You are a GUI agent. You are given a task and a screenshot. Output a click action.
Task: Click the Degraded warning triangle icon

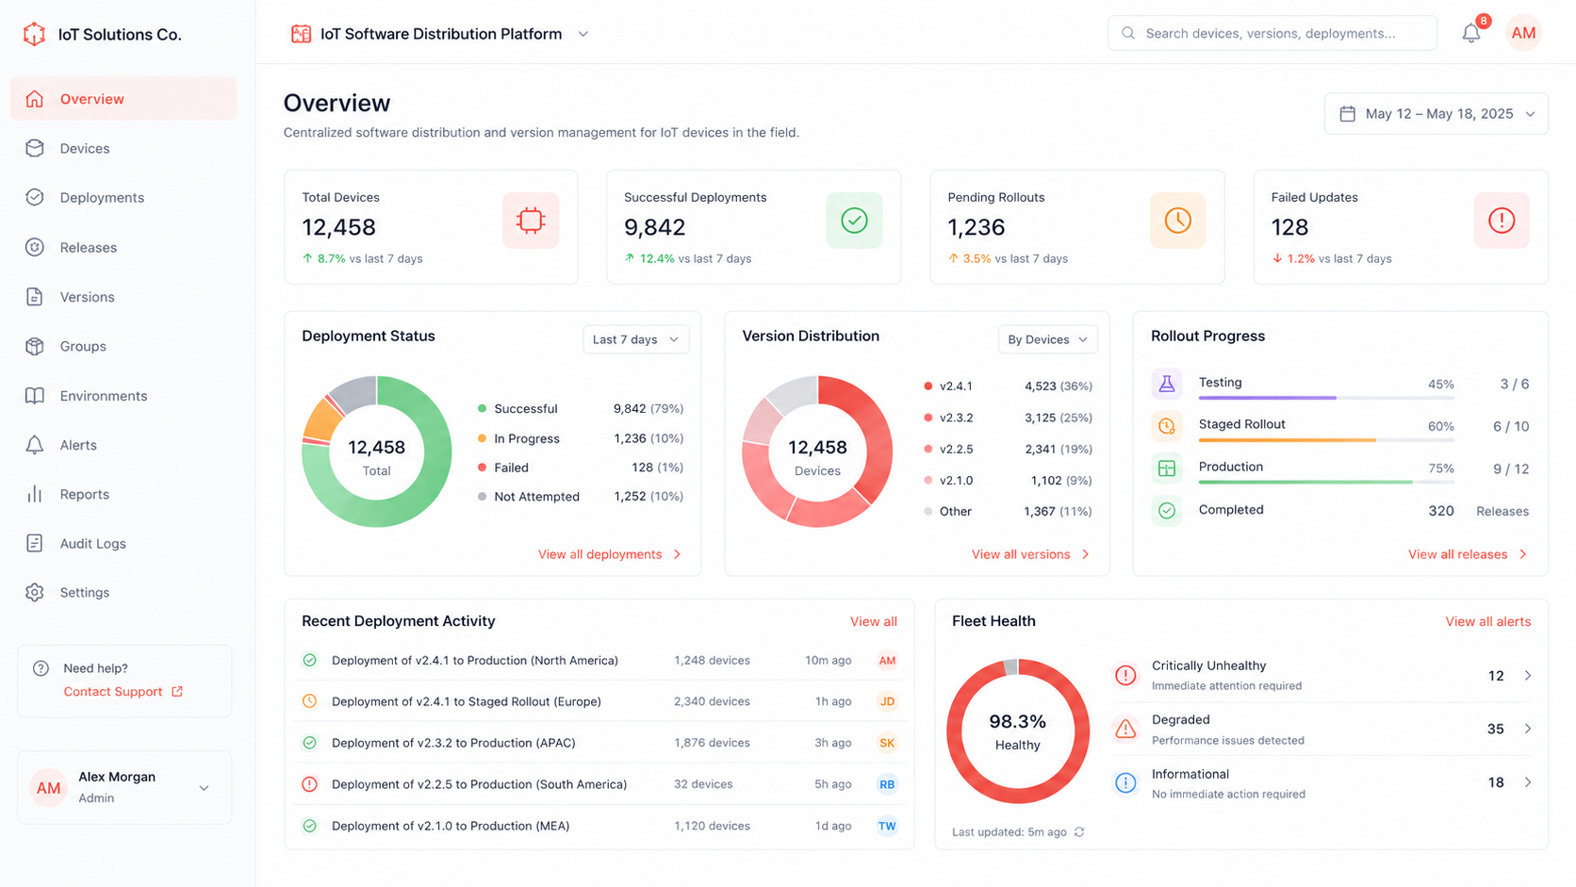(1125, 729)
